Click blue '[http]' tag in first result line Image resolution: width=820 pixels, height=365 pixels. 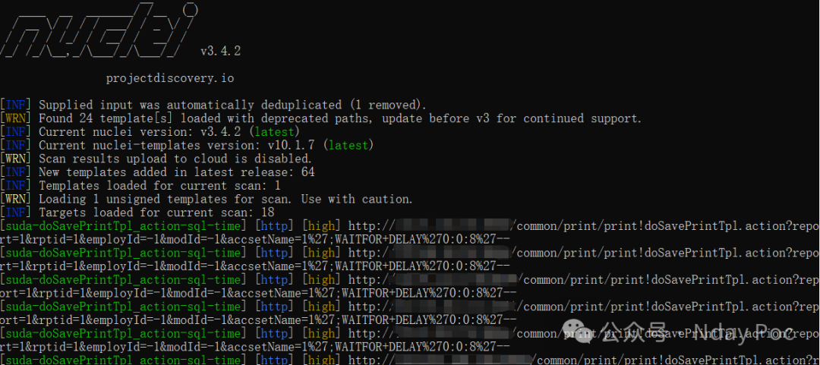pyautogui.click(x=274, y=226)
